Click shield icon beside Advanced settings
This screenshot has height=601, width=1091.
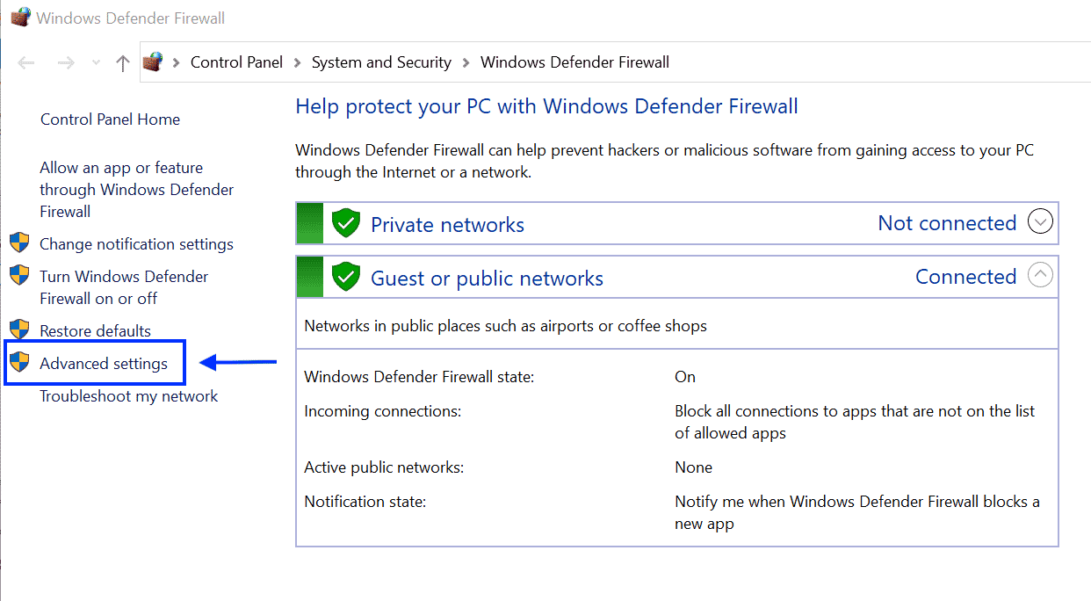click(x=19, y=363)
